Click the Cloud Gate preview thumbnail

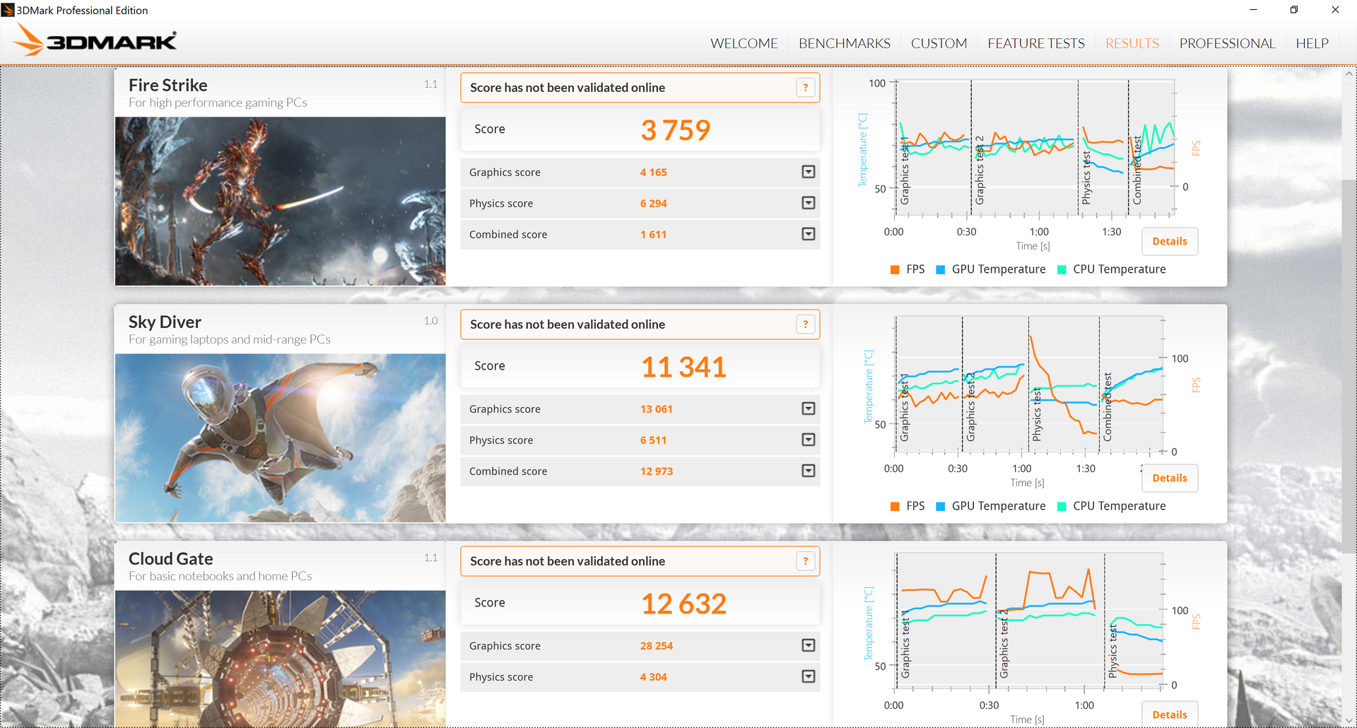pos(281,659)
